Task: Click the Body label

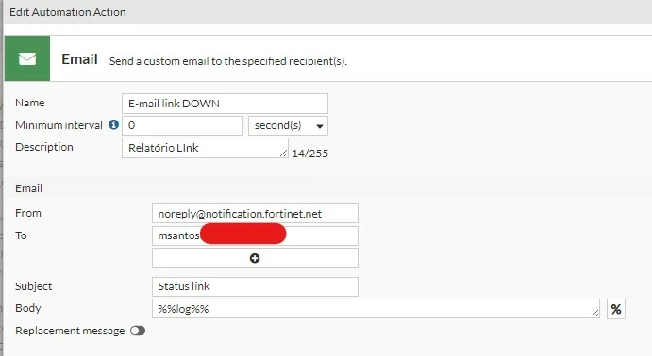Action: (x=28, y=308)
